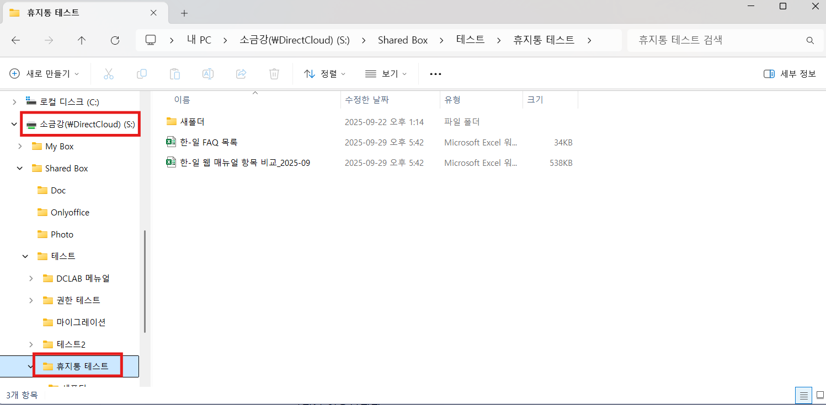Viewport: 826px width, 405px height.
Task: Switch to details list view in status bar
Action: (x=803, y=395)
